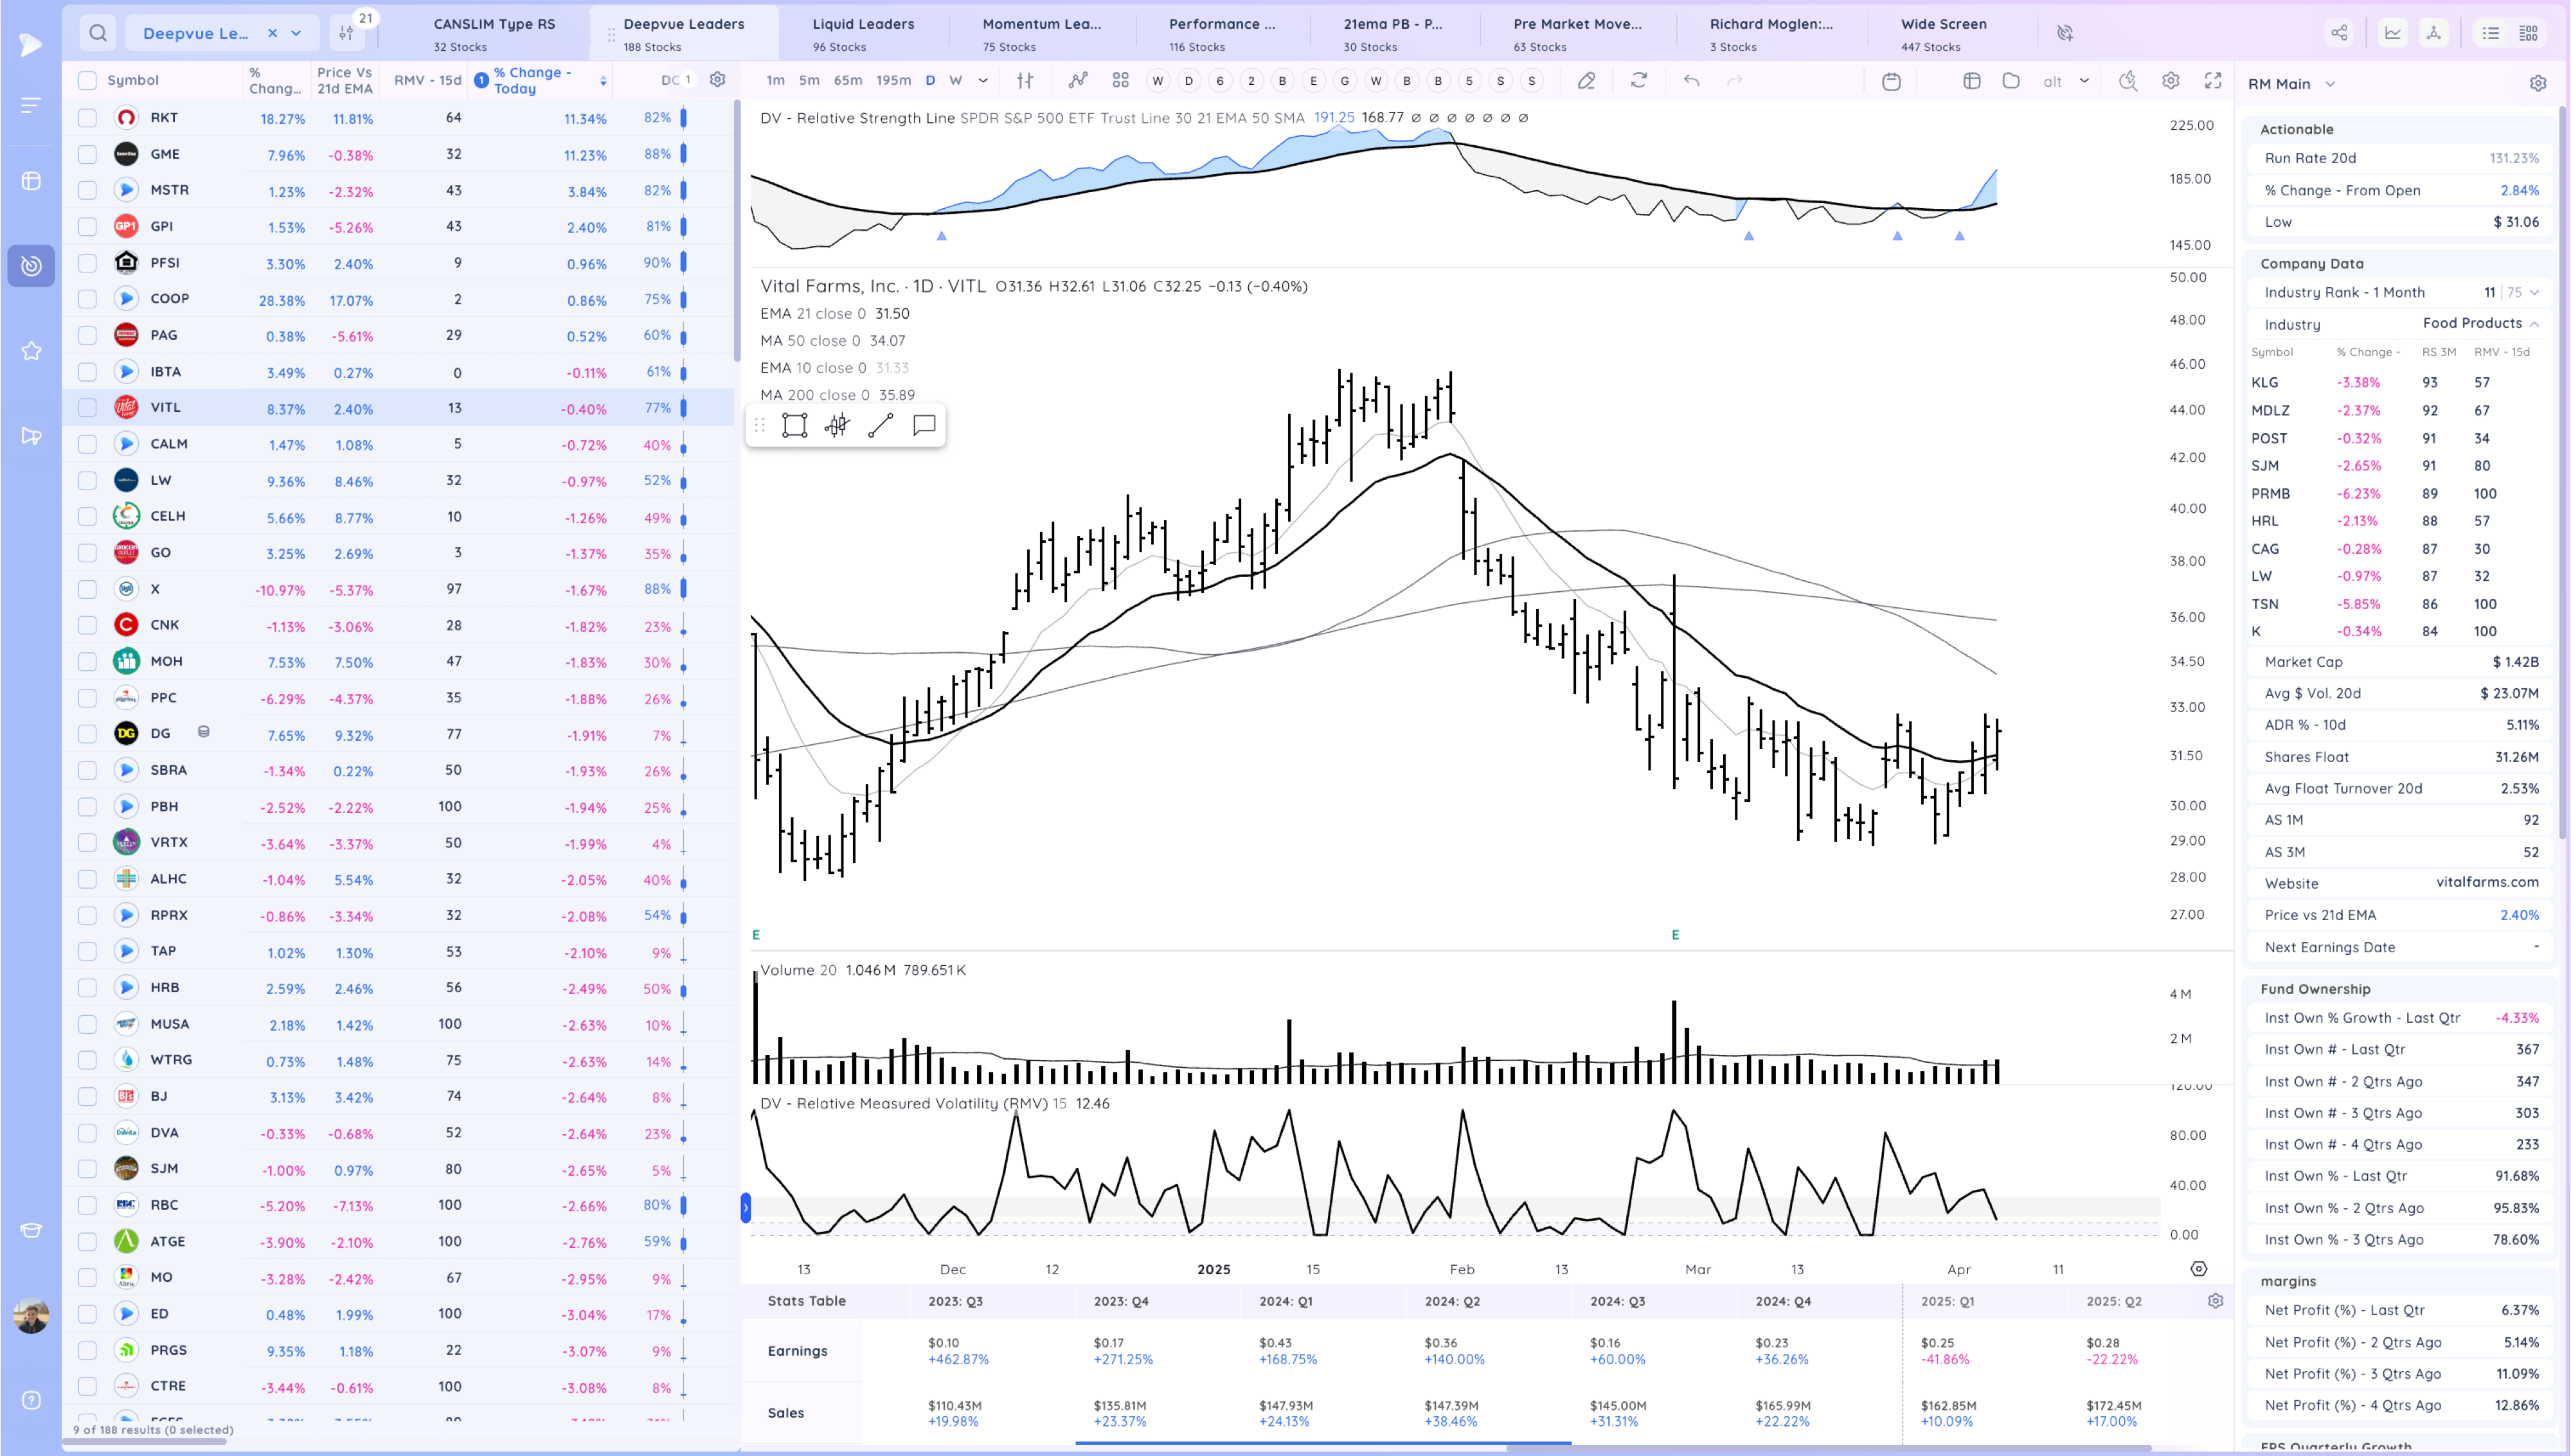
Task: Check the CELH row checkbox
Action: pos(87,516)
